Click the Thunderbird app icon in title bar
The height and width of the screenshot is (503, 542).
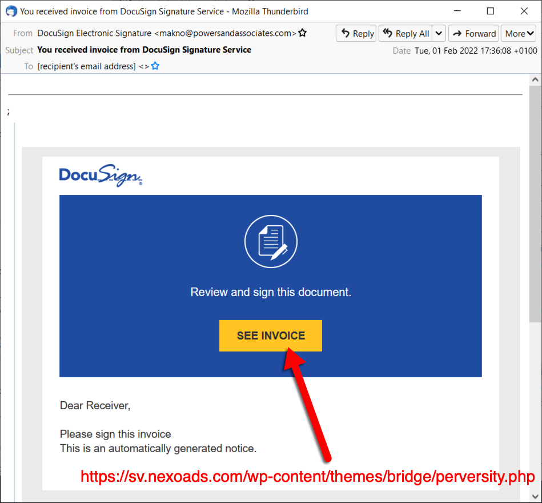(x=11, y=11)
